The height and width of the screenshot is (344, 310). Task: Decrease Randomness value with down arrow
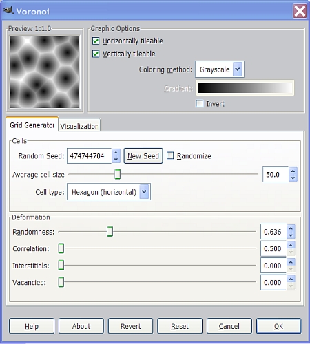coord(291,235)
